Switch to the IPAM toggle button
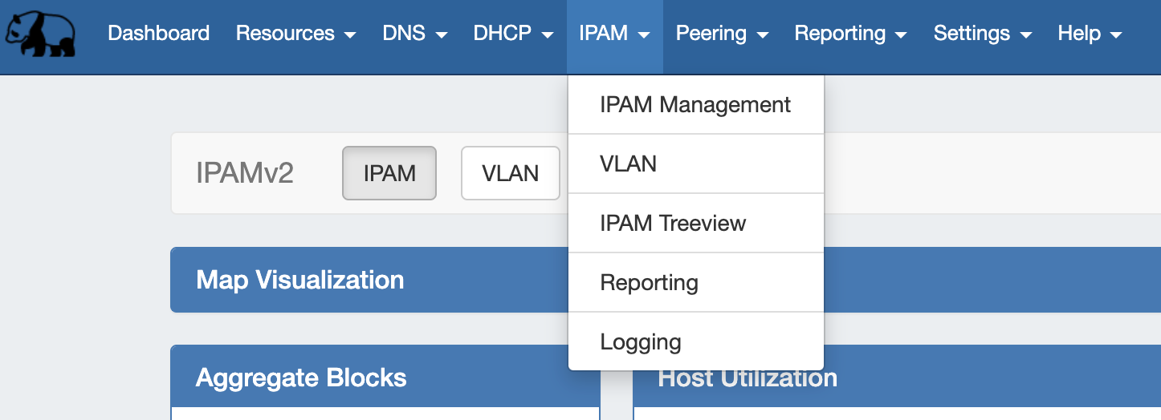1161x420 pixels. point(389,173)
